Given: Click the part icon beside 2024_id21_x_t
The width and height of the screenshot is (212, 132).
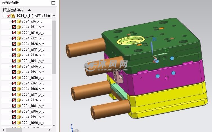Looking at the screenshot, I should (19, 38).
